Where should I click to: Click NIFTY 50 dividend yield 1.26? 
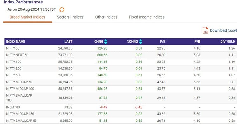pyautogui.click(x=232, y=48)
